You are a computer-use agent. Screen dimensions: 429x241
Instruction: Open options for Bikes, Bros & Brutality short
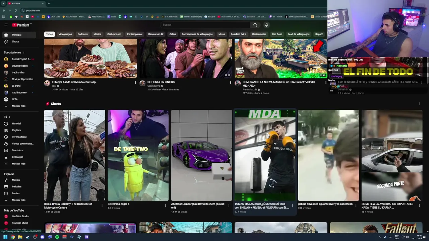pyautogui.click(x=102, y=205)
